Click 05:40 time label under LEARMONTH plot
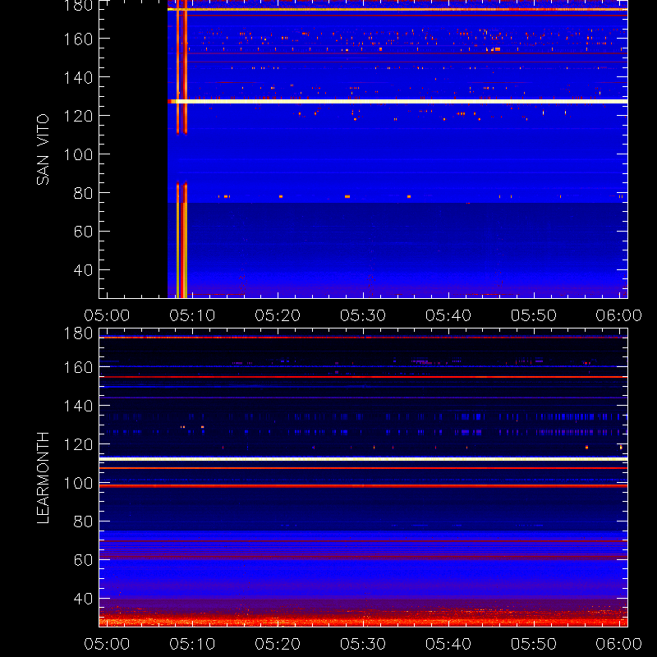 coord(448,644)
